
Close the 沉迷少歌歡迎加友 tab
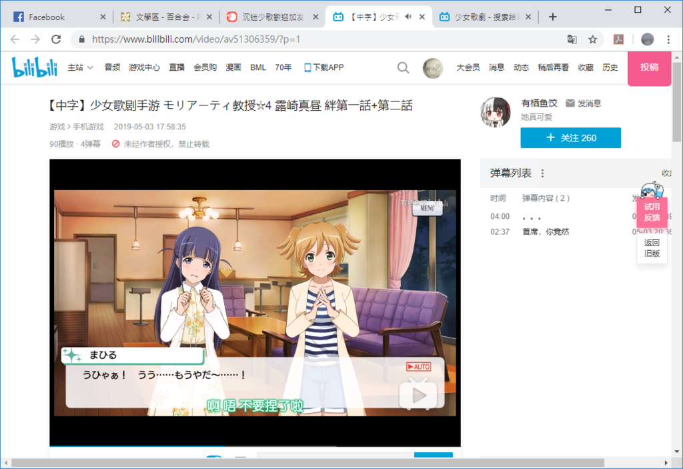pos(315,17)
